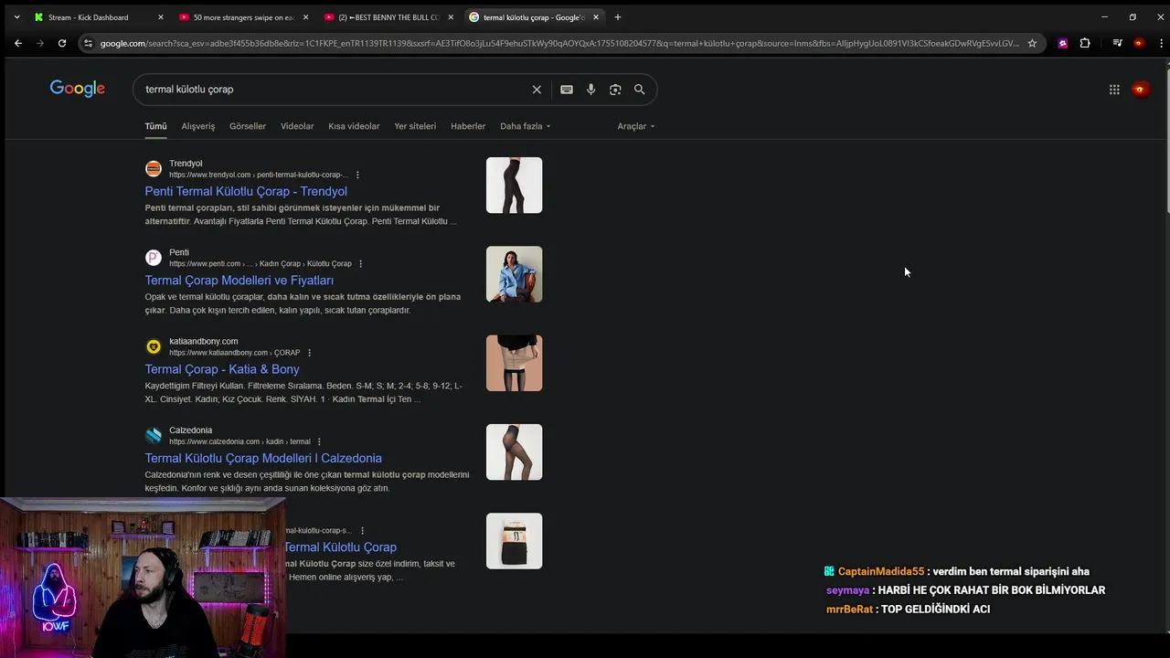Switch to the Haberler tab

point(468,126)
